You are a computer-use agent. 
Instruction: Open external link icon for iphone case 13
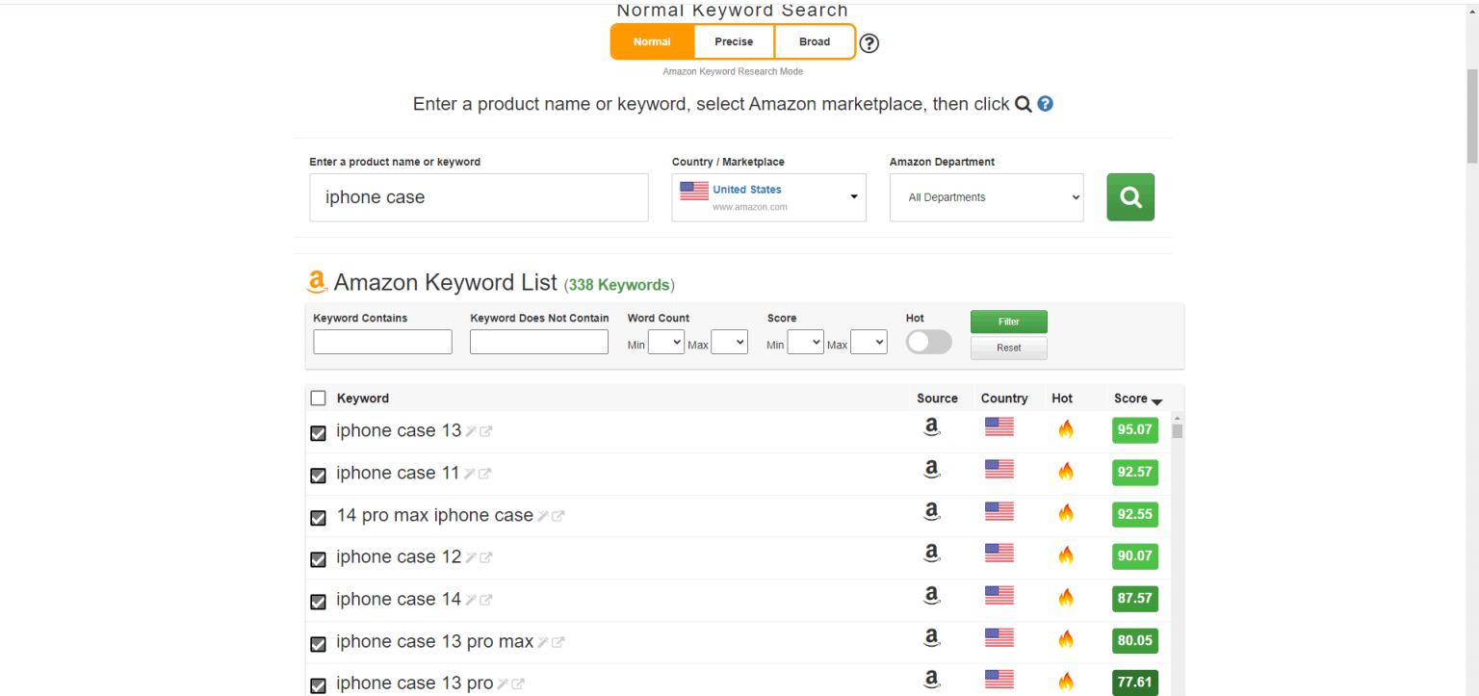click(x=486, y=431)
